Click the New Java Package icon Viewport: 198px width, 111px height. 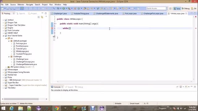[x=75, y=8]
